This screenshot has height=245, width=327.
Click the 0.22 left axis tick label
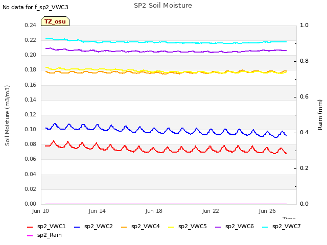(31, 40)
